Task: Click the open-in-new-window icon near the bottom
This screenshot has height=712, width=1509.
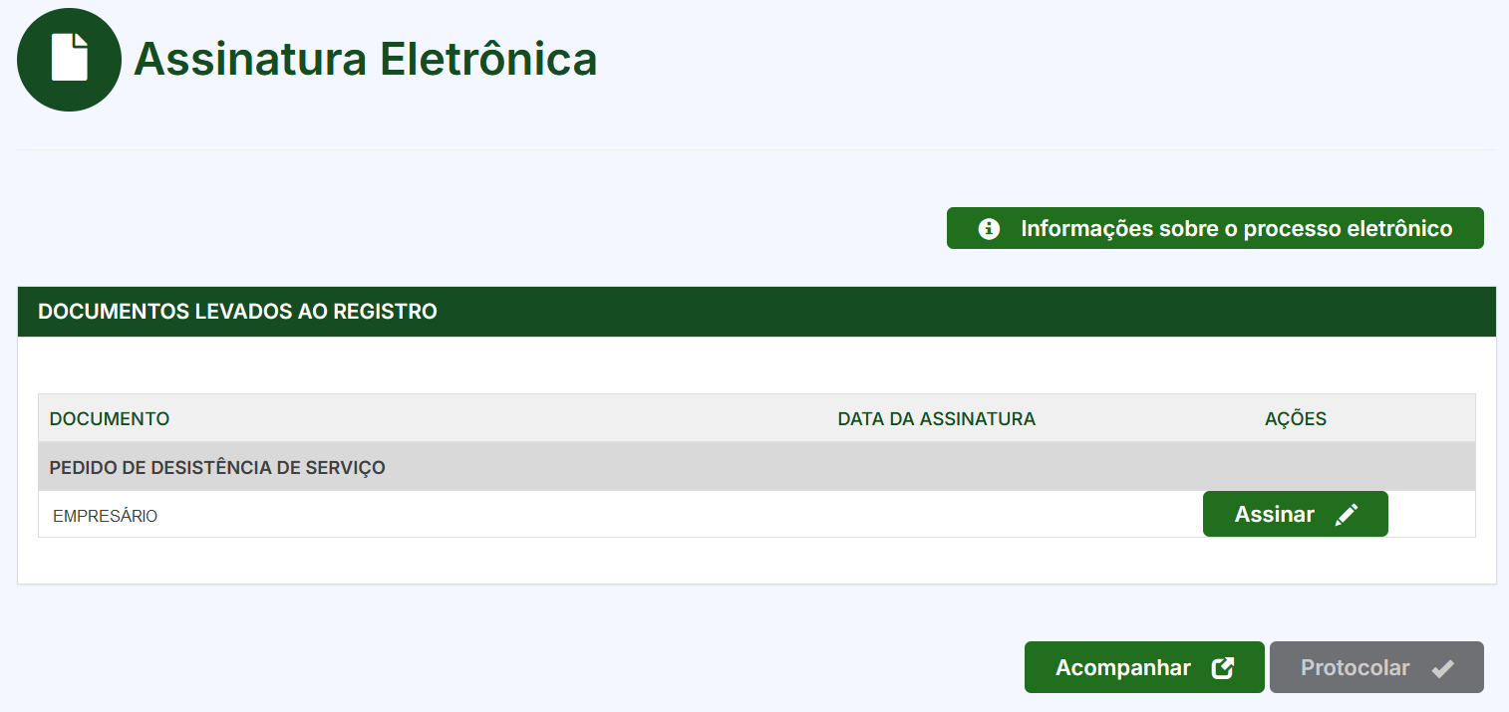Action: click(x=1222, y=667)
